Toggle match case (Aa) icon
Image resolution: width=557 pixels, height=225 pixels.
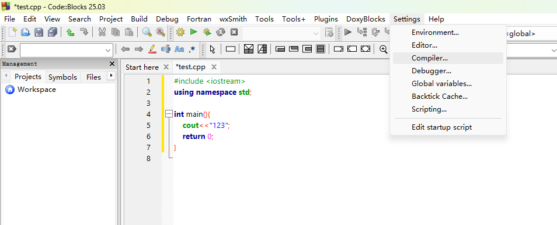179,49
